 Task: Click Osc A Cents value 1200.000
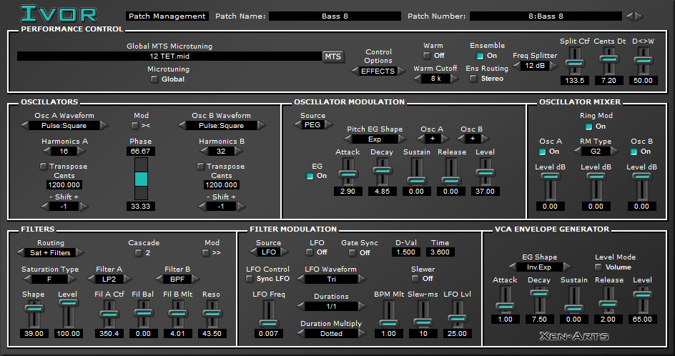click(64, 185)
